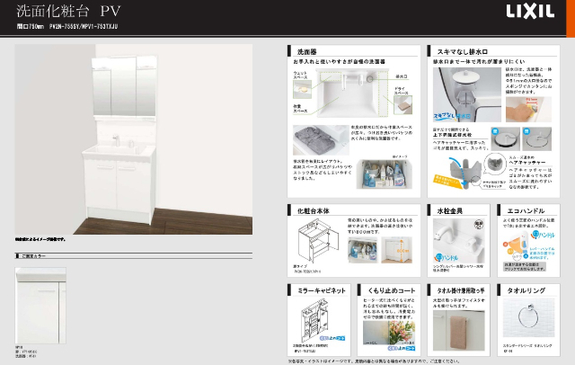
Task: Click the pink towel on handle photo
Action: (x=459, y=331)
